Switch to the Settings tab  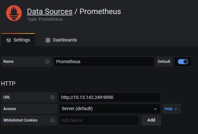point(18,40)
